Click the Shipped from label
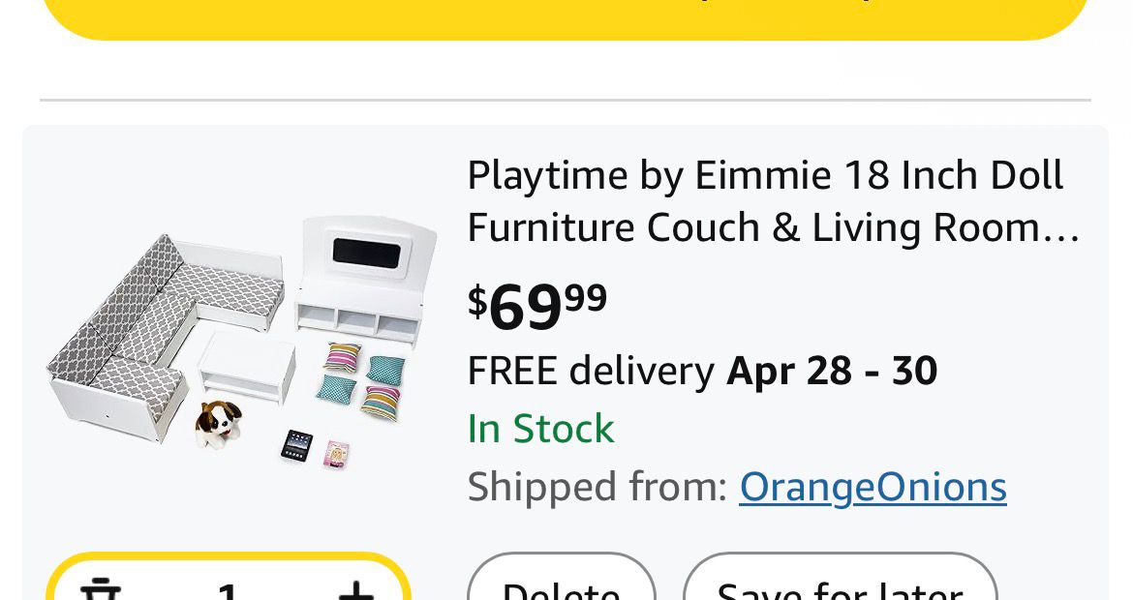This screenshot has width=1133, height=600. [x=597, y=487]
